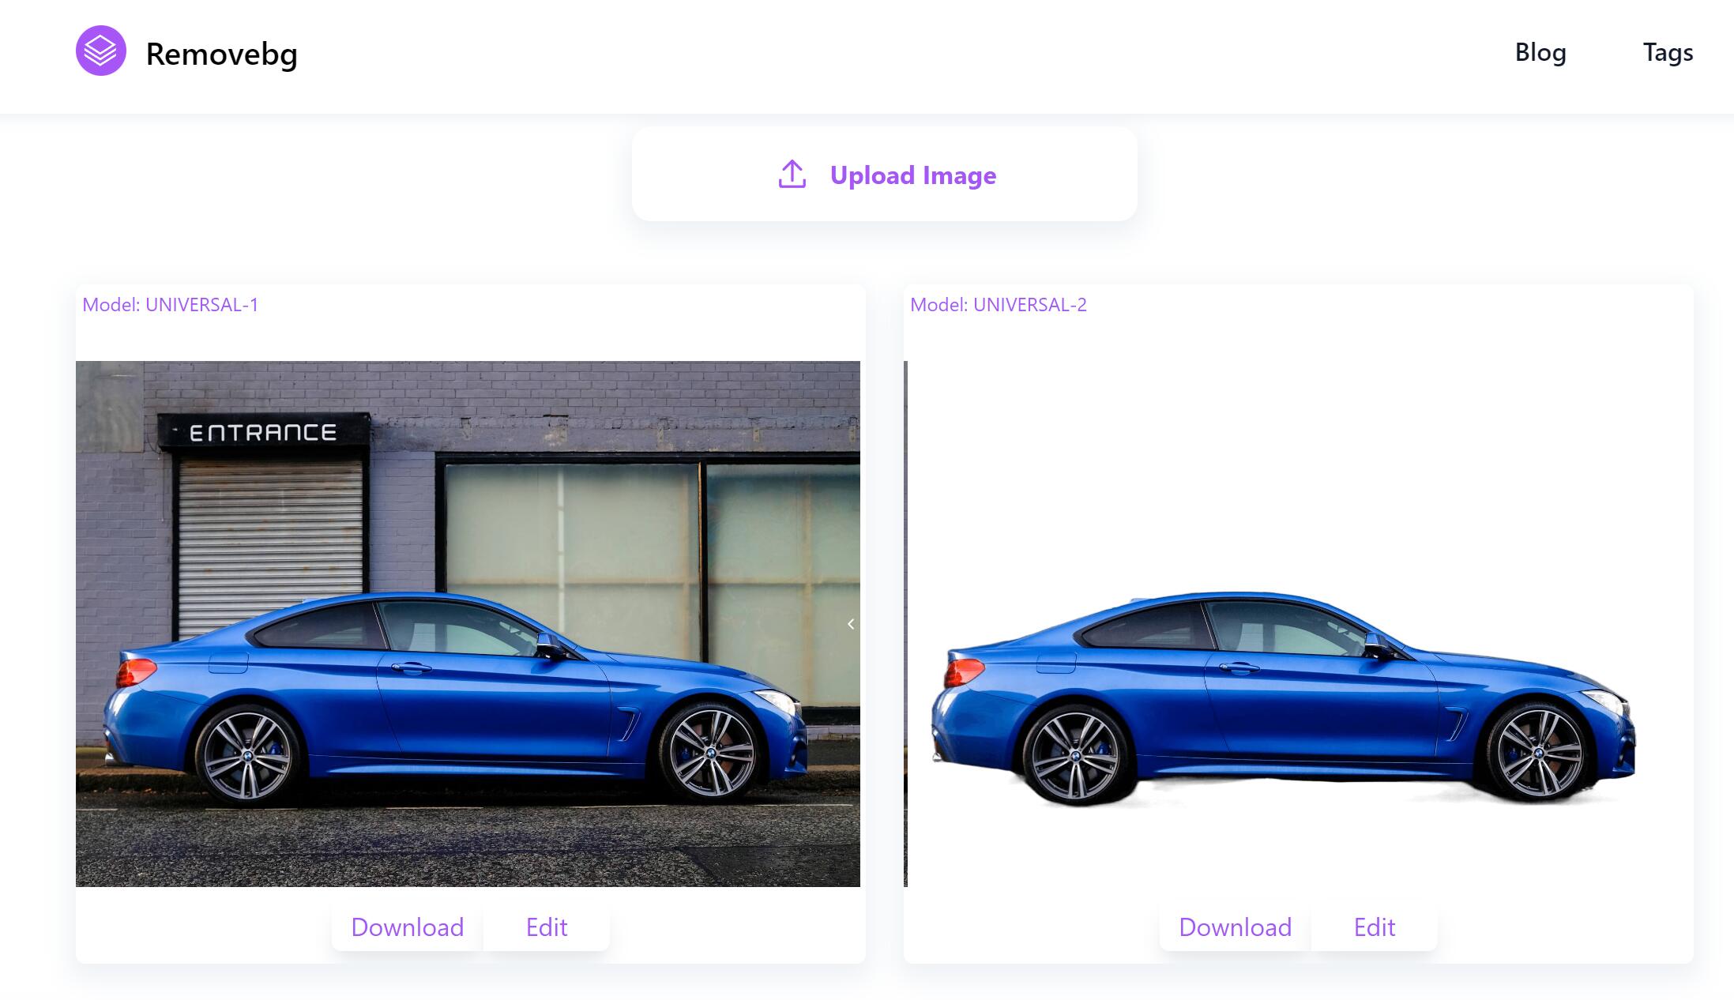Edit the UNIVERSAL-1 image

coord(547,927)
